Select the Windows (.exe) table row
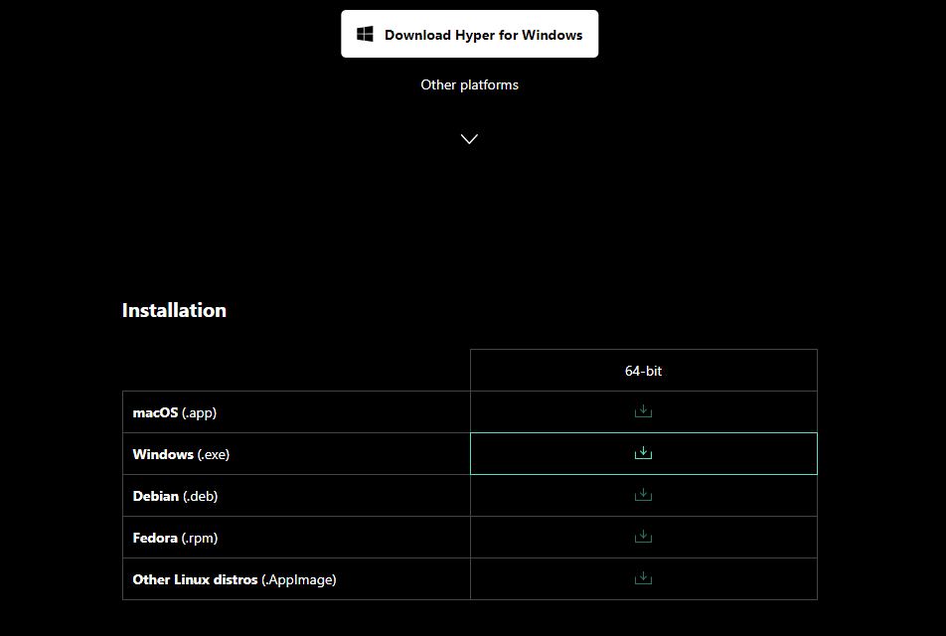Viewport: 946px width, 636px height. tap(296, 453)
